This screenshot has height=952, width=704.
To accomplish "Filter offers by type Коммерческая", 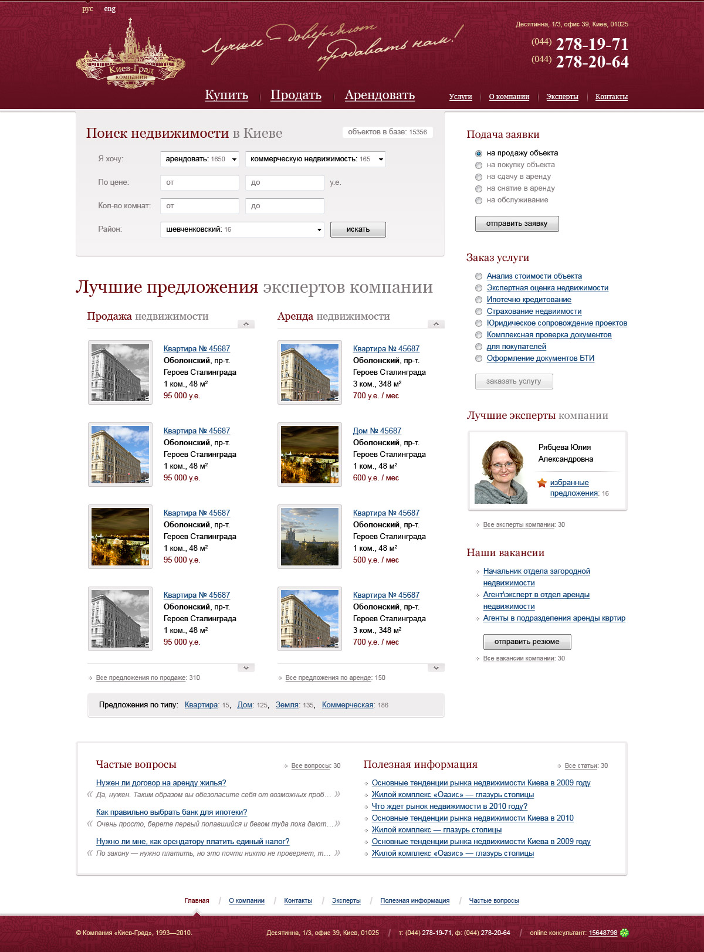I will 348,705.
